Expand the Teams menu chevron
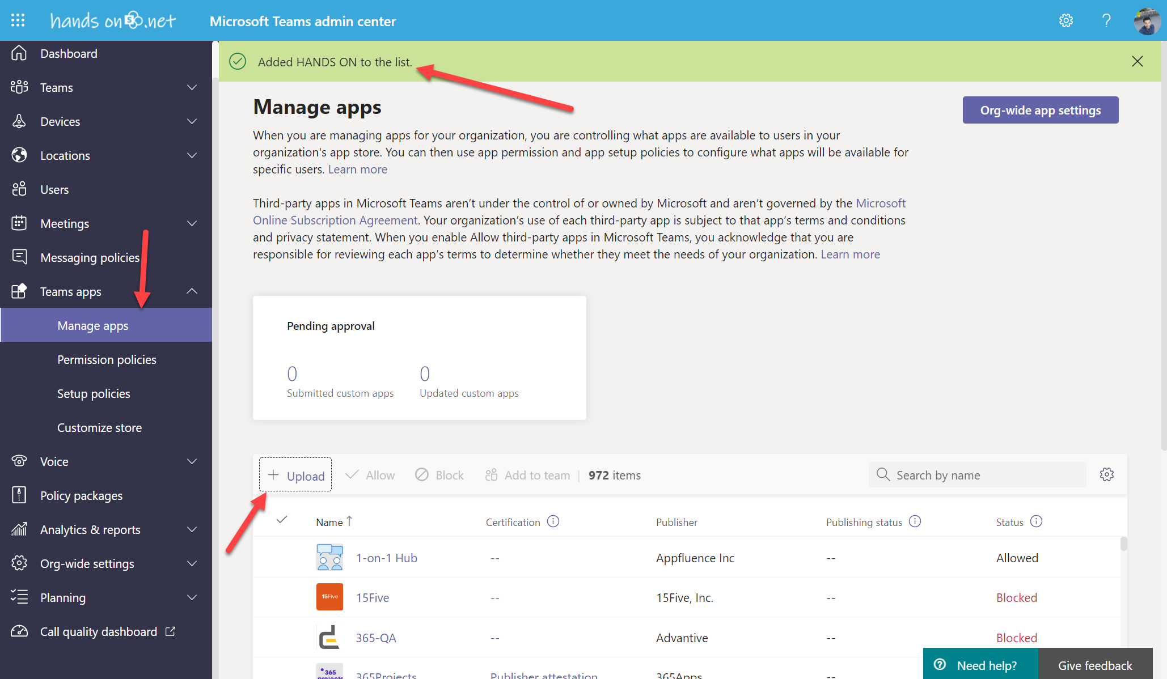 click(x=192, y=87)
